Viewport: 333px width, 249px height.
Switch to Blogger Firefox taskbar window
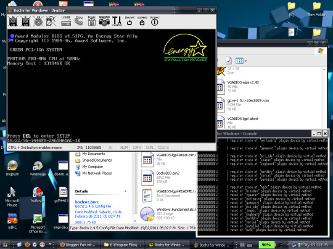78,245
